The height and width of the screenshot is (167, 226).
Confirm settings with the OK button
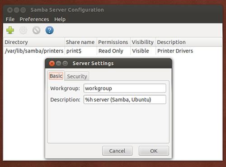click(154, 151)
